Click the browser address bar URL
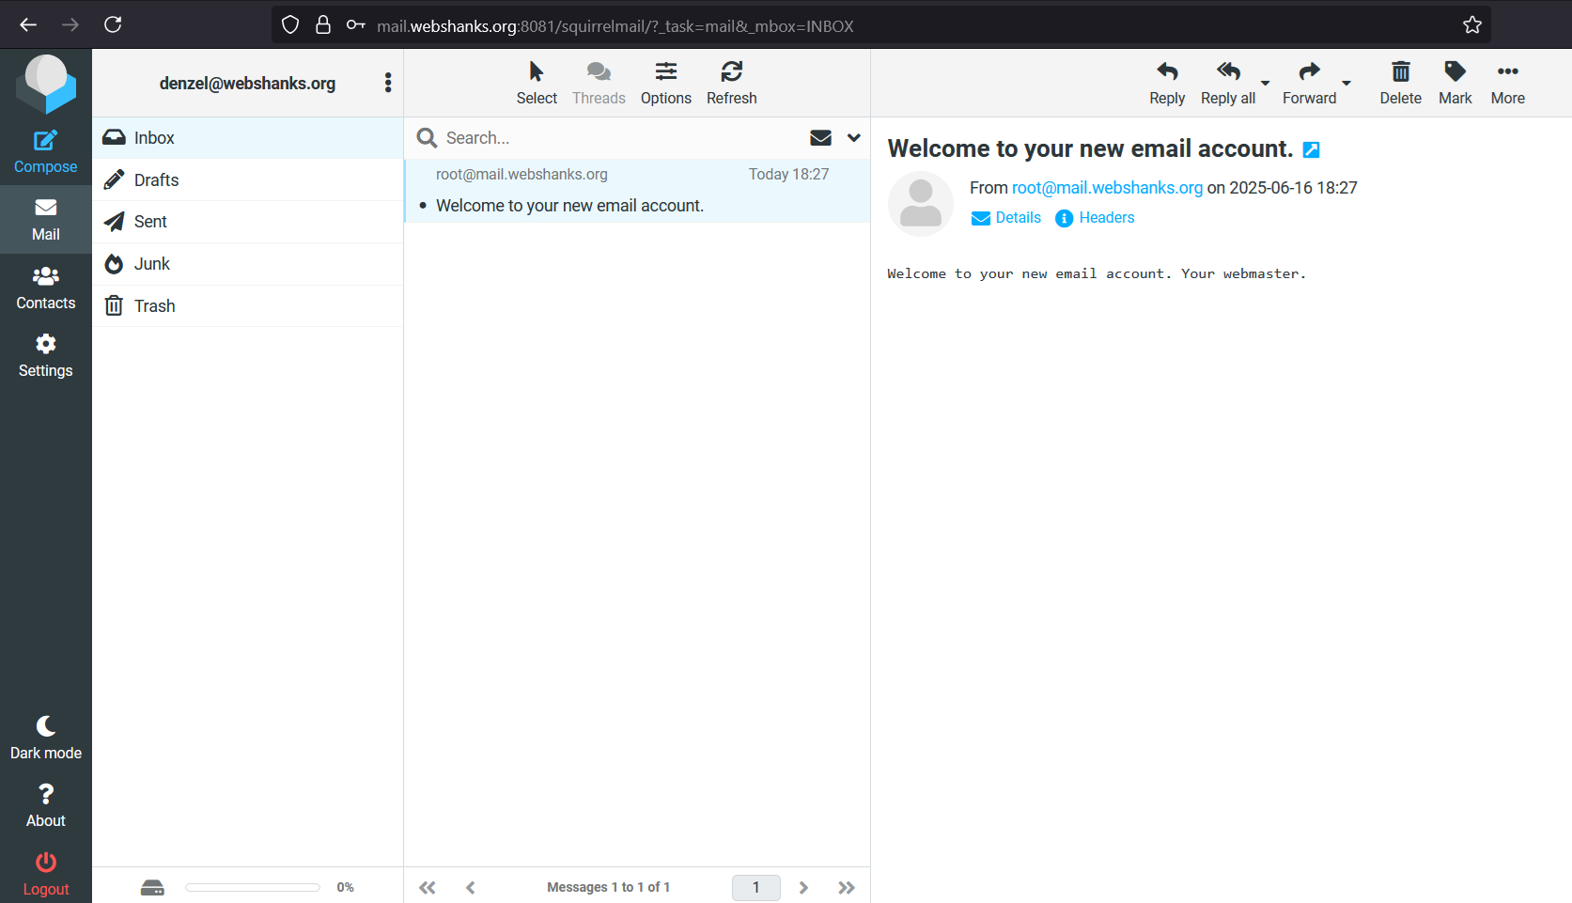Viewport: 1572px width, 903px height. (615, 26)
